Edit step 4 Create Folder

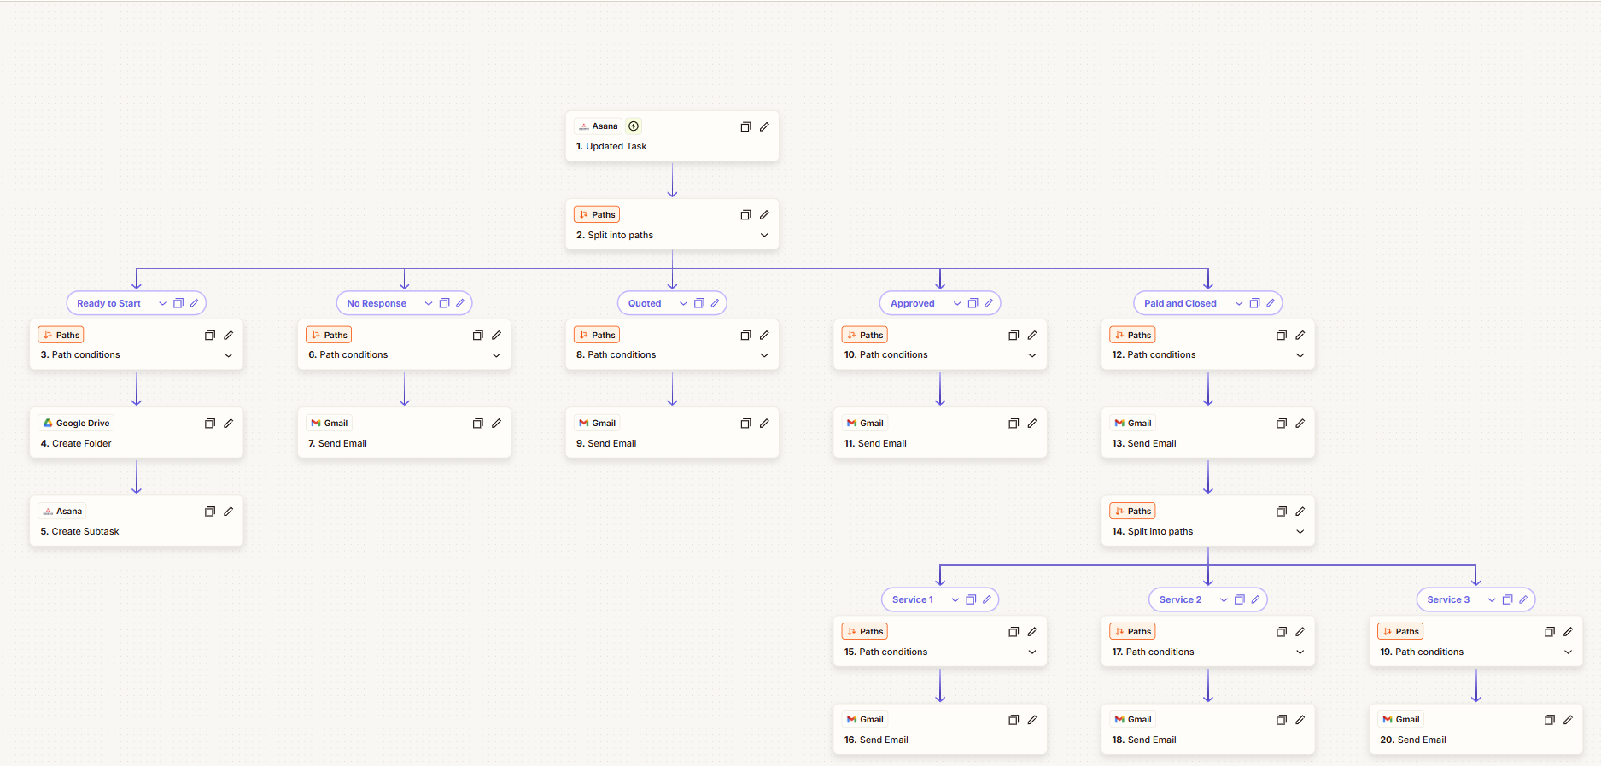(229, 424)
